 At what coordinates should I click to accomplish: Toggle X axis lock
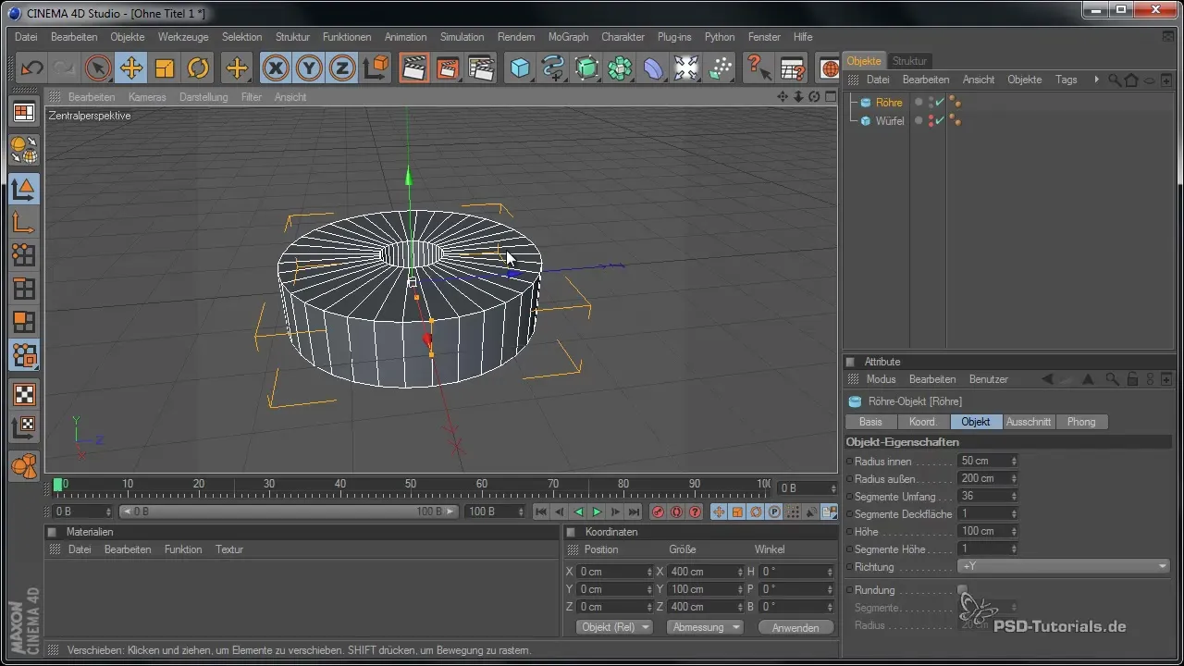pos(275,68)
